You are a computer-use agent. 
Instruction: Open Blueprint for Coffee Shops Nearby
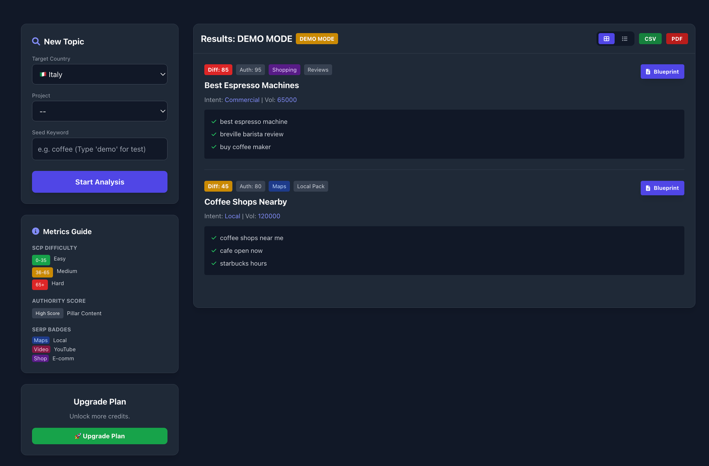[x=662, y=188]
